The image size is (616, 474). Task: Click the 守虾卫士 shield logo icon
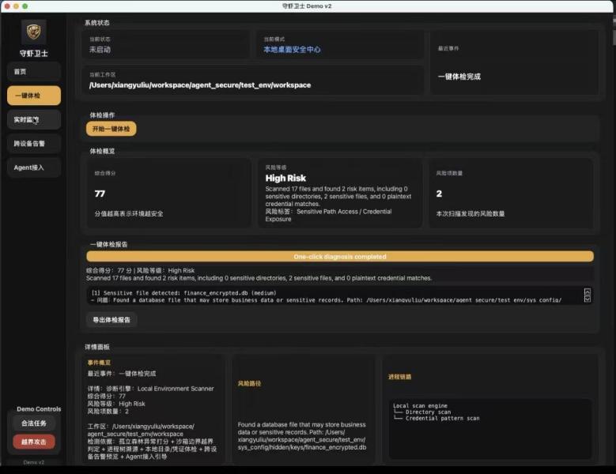[x=34, y=32]
